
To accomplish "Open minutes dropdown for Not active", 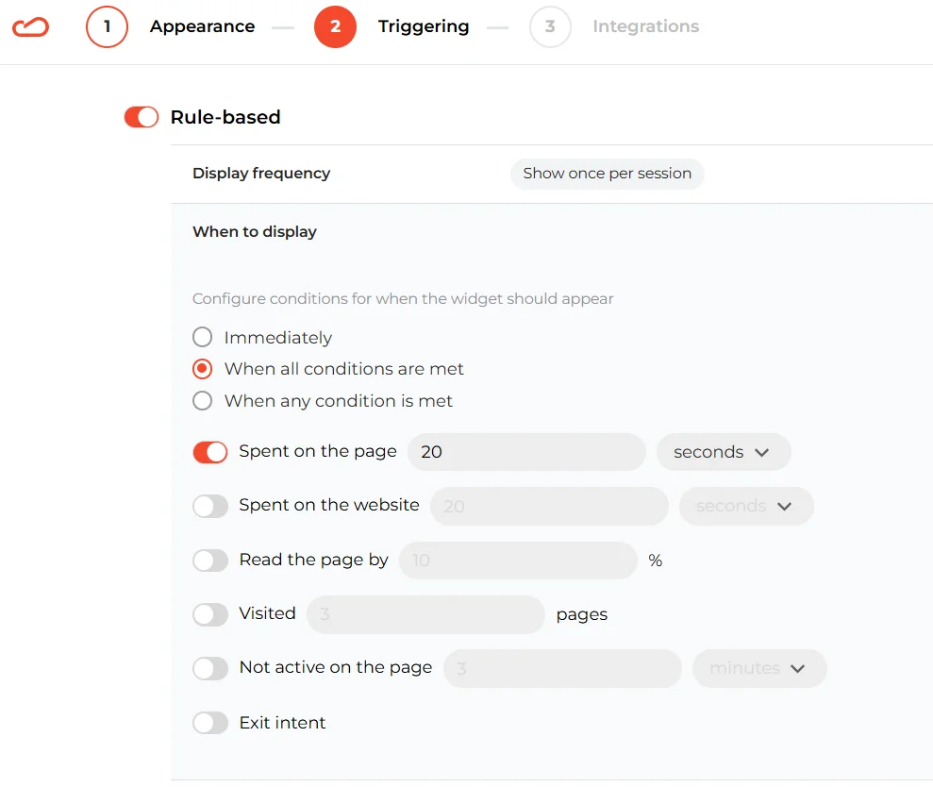I will 758,668.
